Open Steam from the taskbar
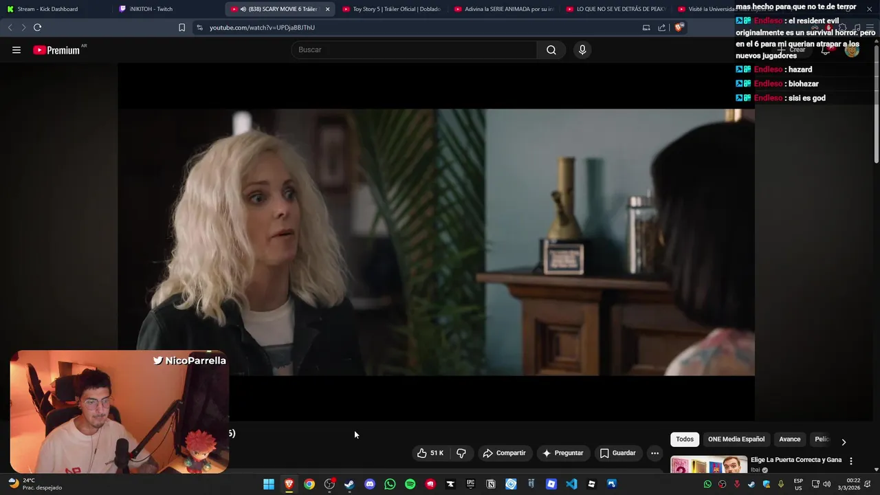This screenshot has height=495, width=880. (349, 484)
